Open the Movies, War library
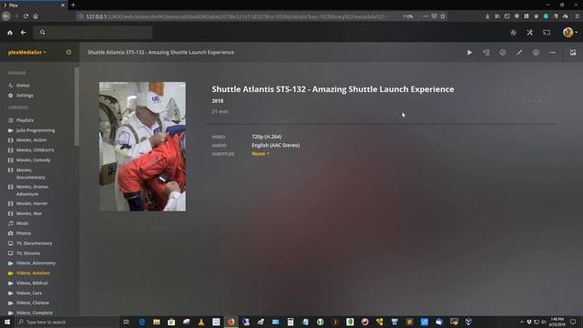Image resolution: width=583 pixels, height=328 pixels. pyautogui.click(x=29, y=214)
